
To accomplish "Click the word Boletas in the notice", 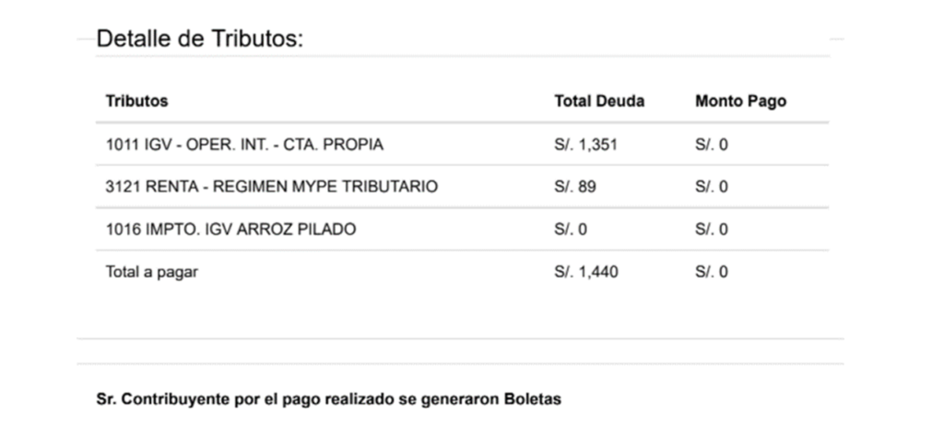I will (x=532, y=399).
